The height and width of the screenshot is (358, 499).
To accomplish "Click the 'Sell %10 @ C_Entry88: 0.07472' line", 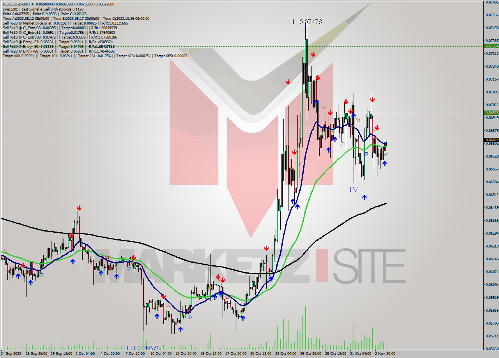I will (x=60, y=37).
